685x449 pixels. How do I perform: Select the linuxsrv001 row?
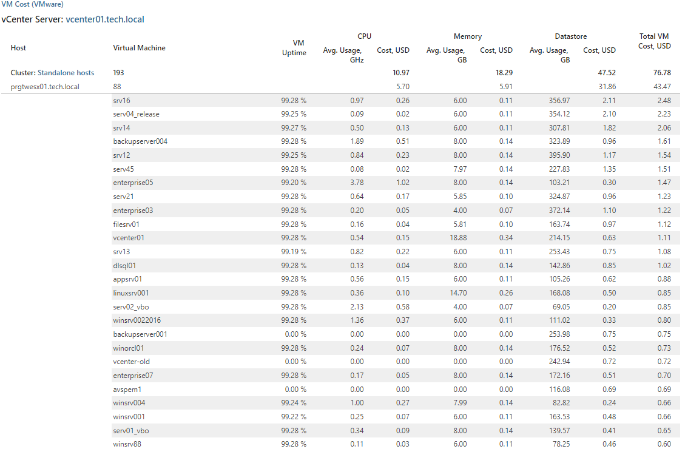(396, 292)
